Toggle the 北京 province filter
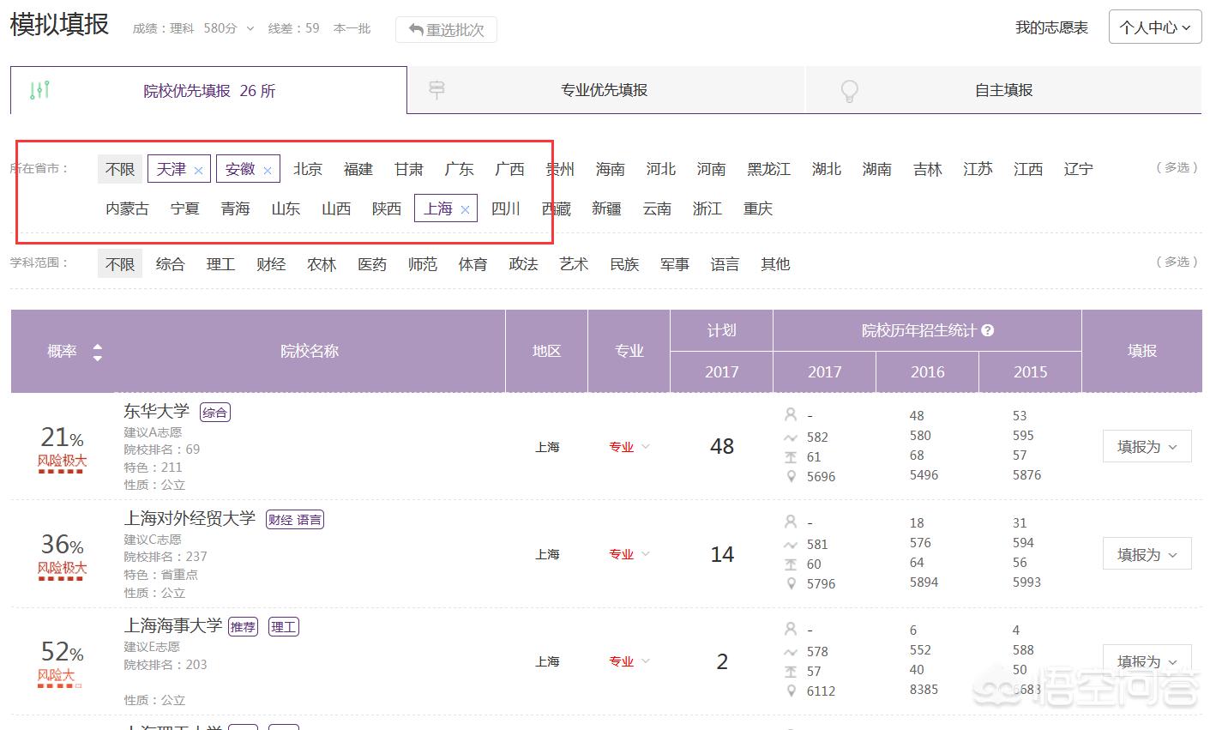Viewport: 1222px width, 730px height. coord(307,169)
